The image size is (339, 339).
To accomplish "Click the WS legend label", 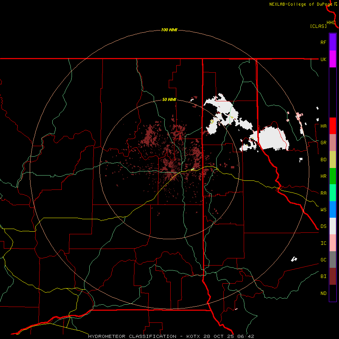I will pyautogui.click(x=323, y=210).
